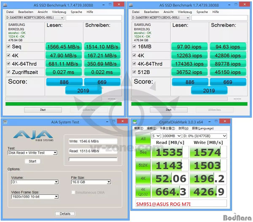
Task: Click the AS SSD app icon in left window title bar
Action: pyautogui.click(x=5, y=5)
